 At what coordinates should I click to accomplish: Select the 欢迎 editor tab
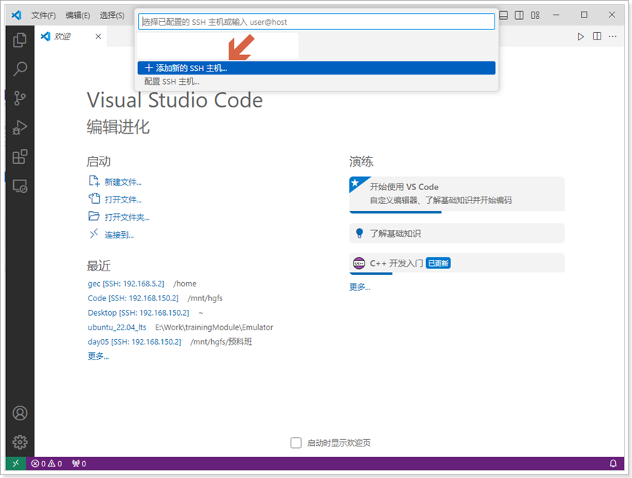coord(71,37)
